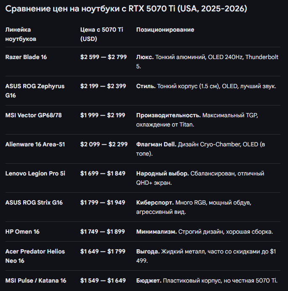Click the 'Бюджет.' positioning label
The image size is (288, 291).
click(149, 280)
